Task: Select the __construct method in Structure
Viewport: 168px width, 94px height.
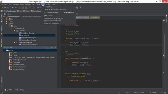Action: (31, 57)
